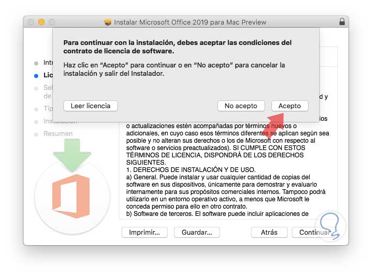
Task: Click the line '1. DERECHOS DE INSTALACIÓN Y DE USO.'
Action: (191, 170)
